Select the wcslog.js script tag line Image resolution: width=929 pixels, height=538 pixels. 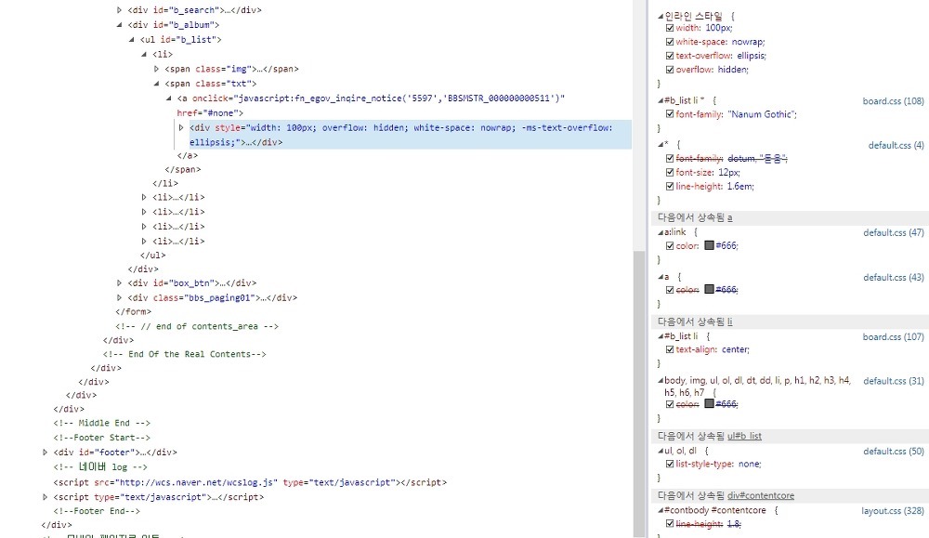[250, 482]
